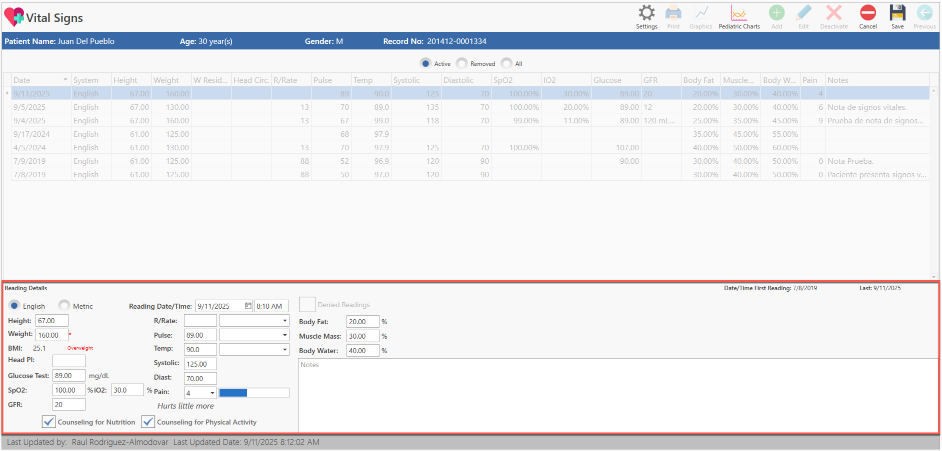Click the iO2 input field
942x451 pixels.
(x=127, y=390)
